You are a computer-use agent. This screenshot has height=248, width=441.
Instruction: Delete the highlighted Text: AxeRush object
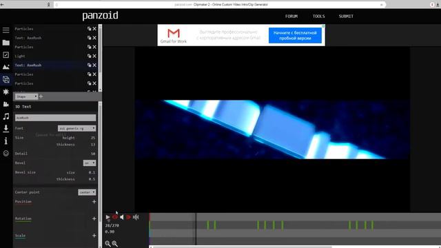coord(94,65)
